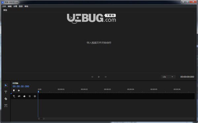Click the circled arrow track icon
This screenshot has height=123, width=198.
pos(35,96)
